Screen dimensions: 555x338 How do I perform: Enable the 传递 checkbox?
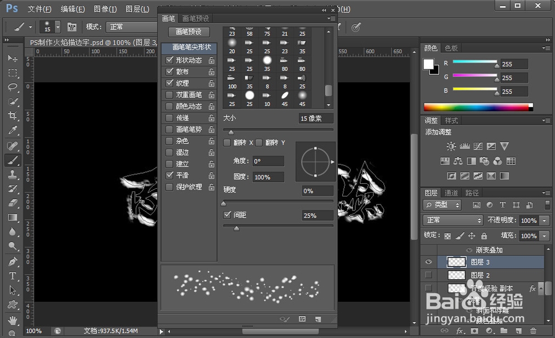169,118
